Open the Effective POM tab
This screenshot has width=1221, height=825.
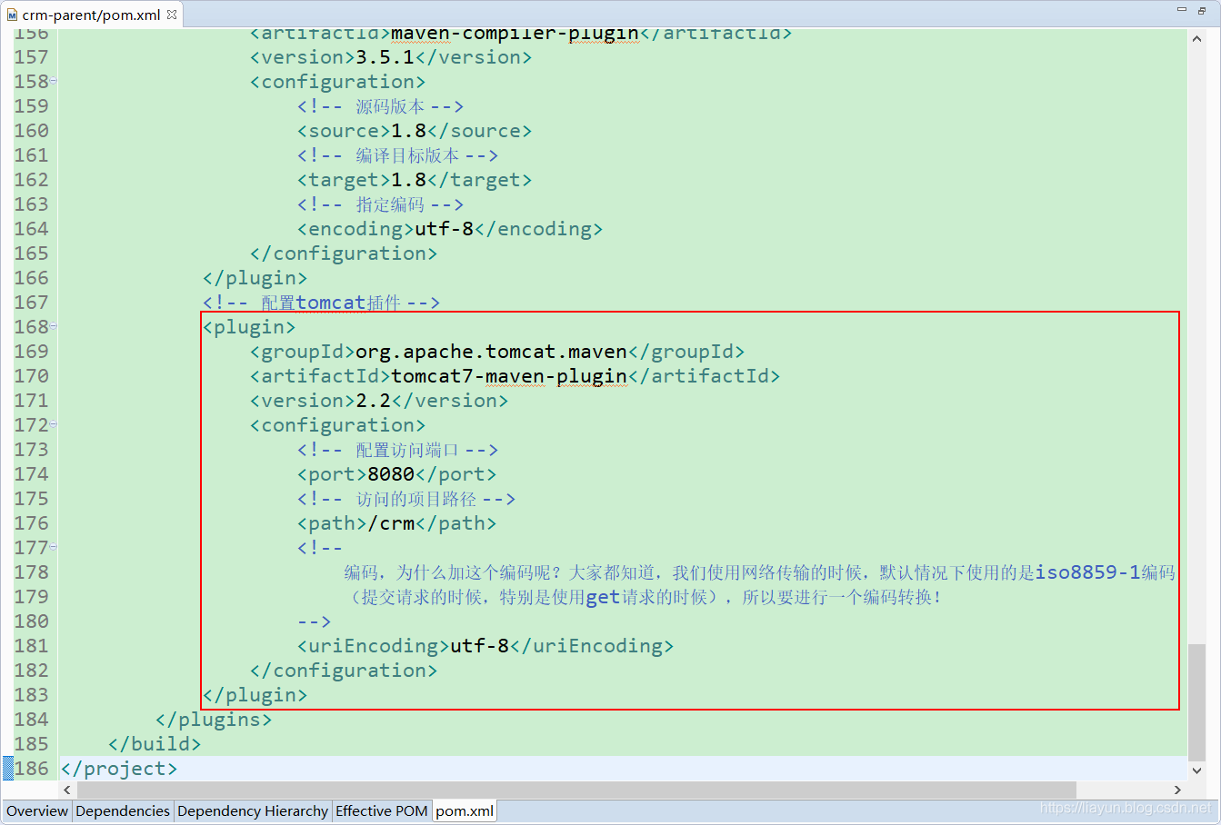[x=381, y=810]
